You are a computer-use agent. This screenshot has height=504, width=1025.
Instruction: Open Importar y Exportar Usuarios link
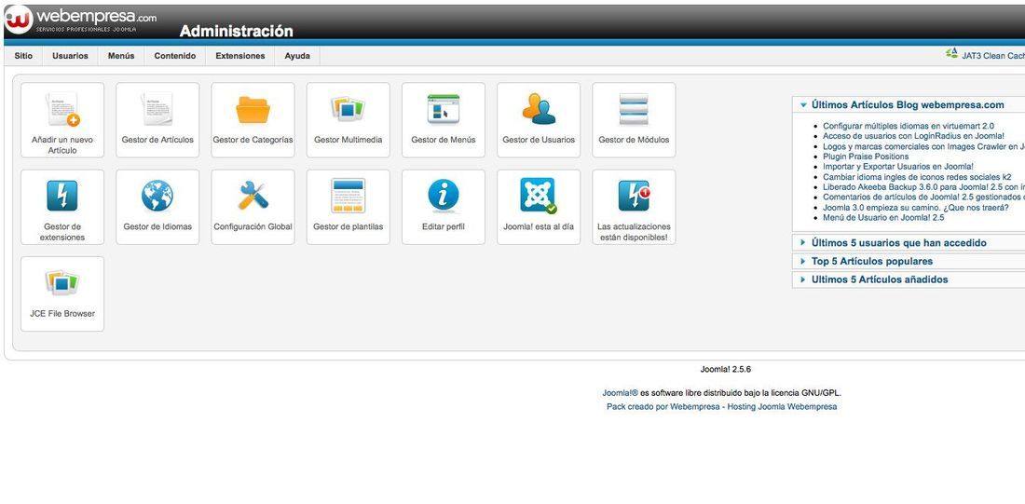898,167
